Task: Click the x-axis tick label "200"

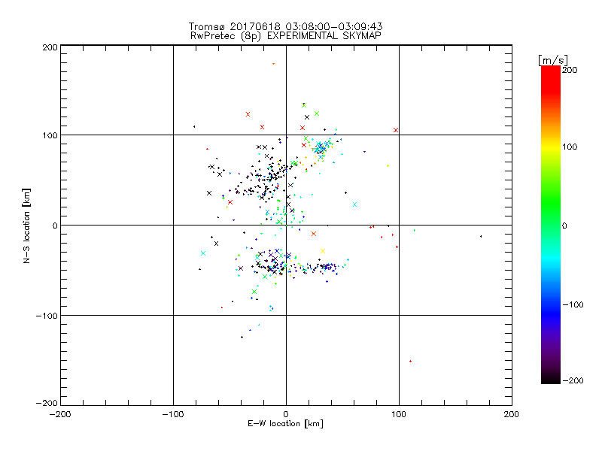Action: tap(512, 414)
